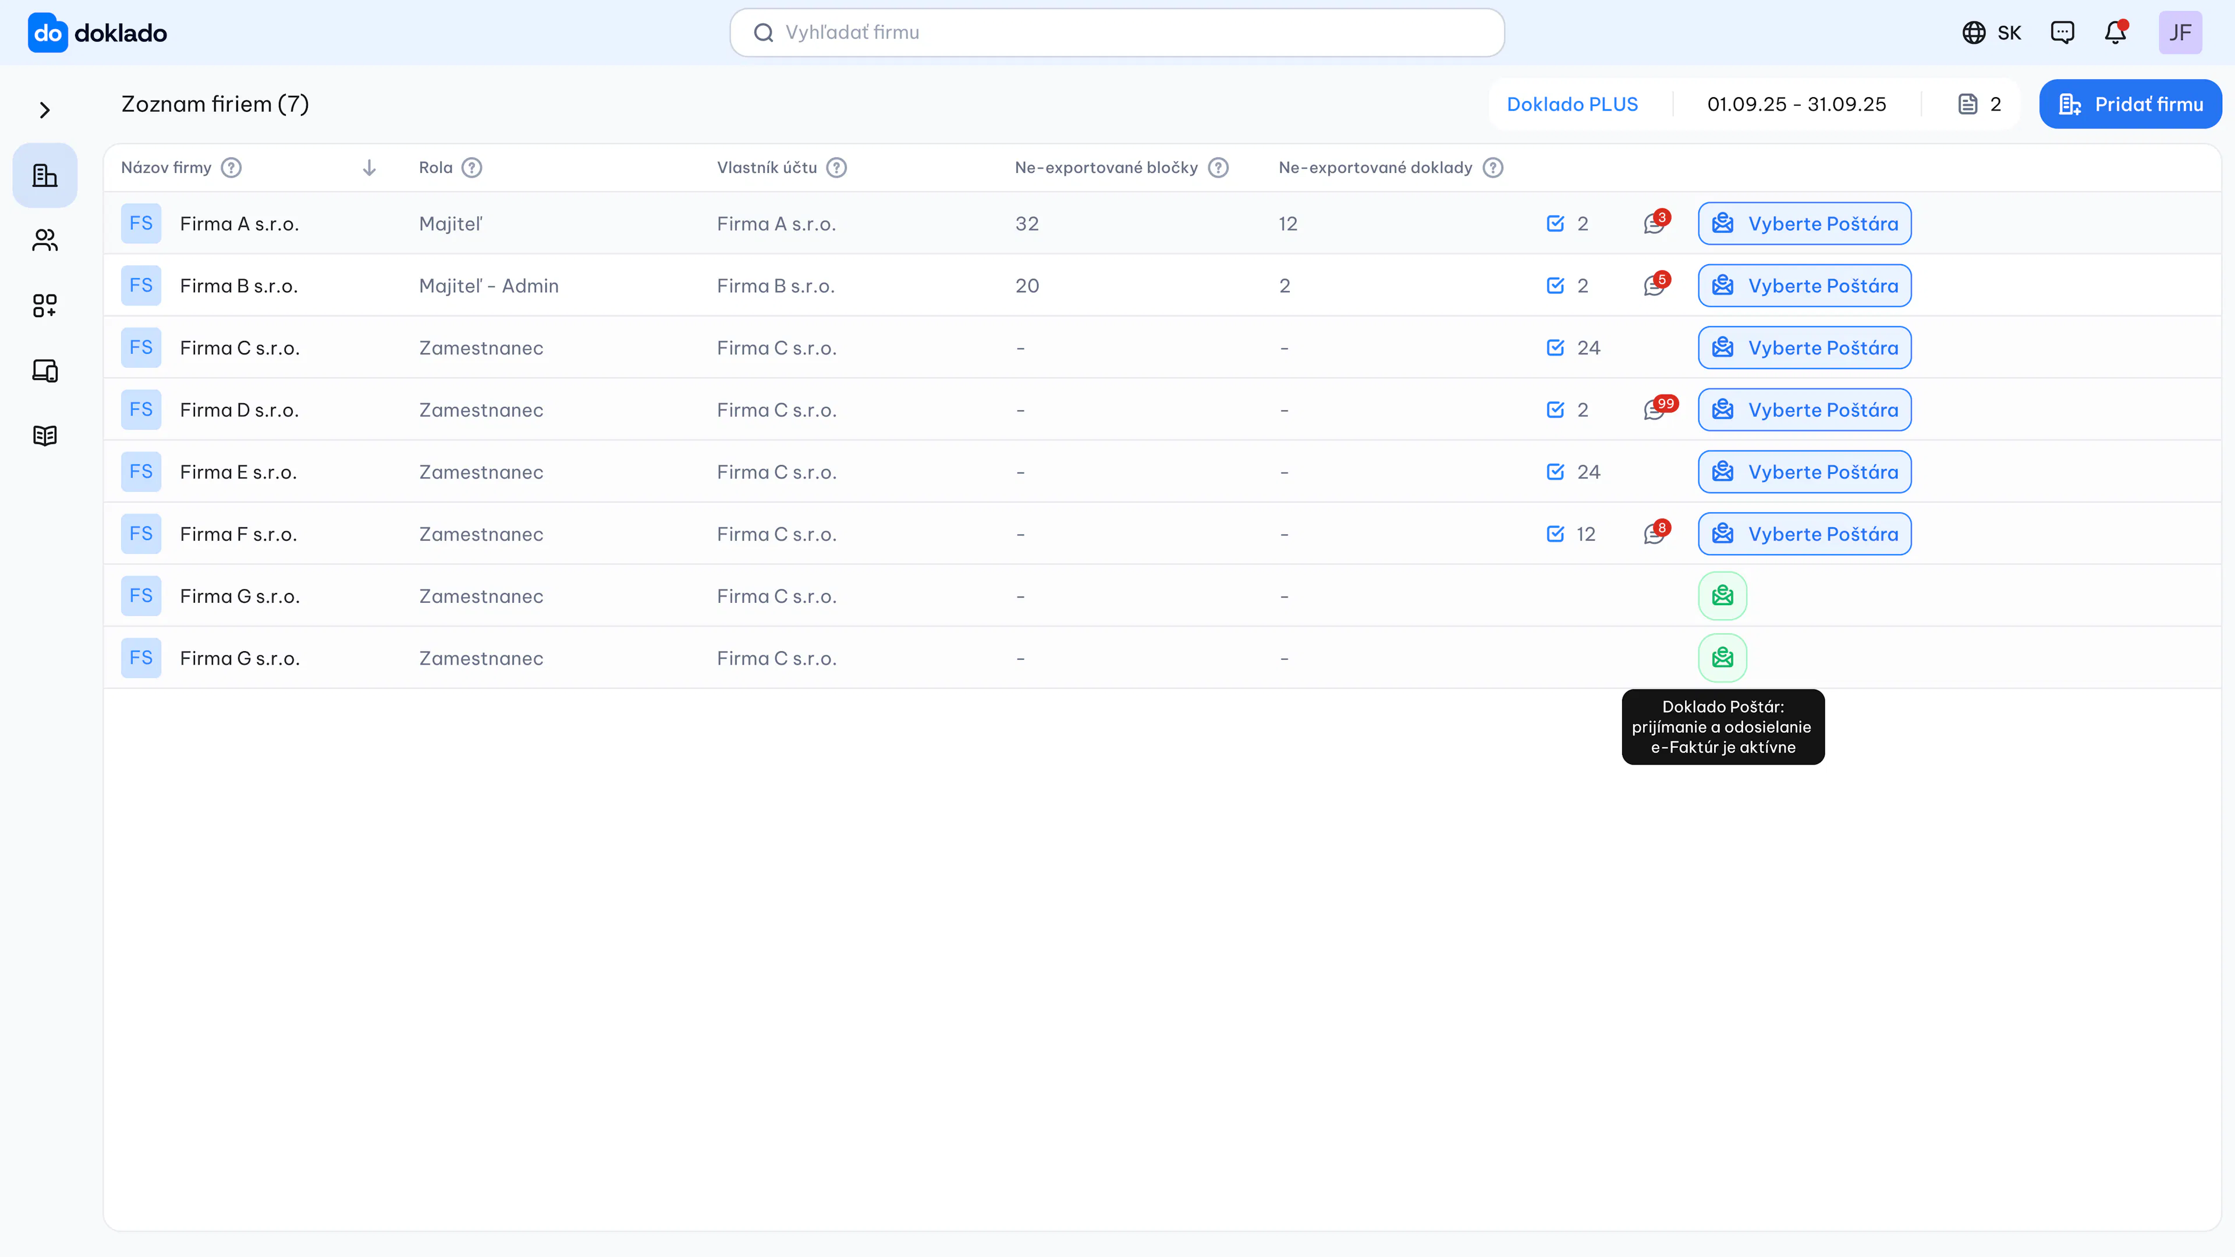Sort the table by company name arrow
The width and height of the screenshot is (2235, 1257).
(370, 168)
